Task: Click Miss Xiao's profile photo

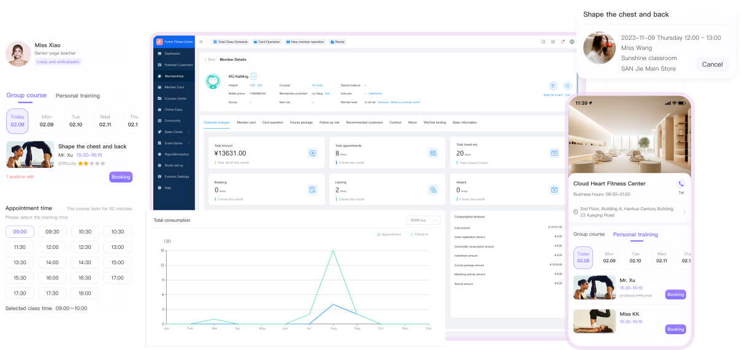Action: click(18, 54)
